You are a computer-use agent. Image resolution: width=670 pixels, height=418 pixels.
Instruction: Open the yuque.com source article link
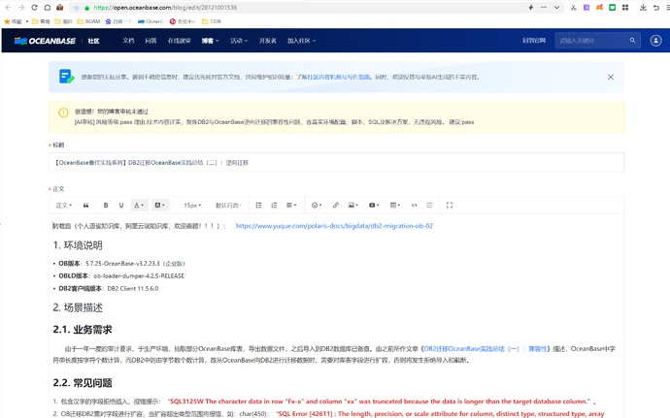point(334,226)
